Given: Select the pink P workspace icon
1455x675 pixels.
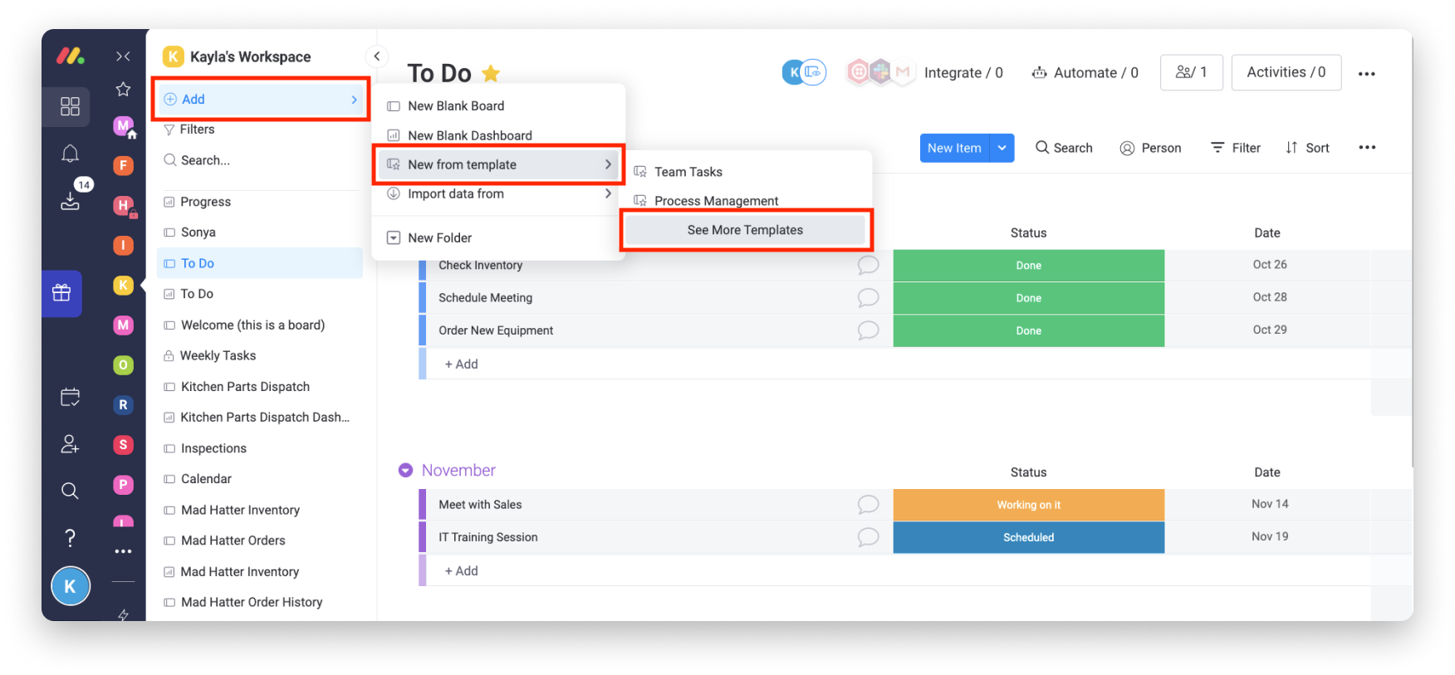Looking at the screenshot, I should [x=123, y=484].
